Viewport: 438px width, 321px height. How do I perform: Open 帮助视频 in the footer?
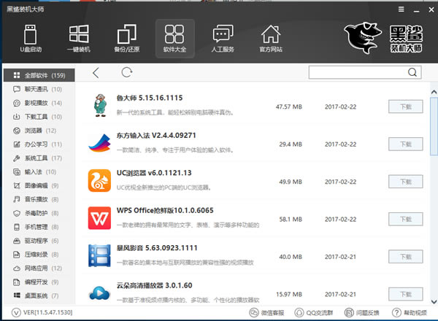click(x=410, y=313)
